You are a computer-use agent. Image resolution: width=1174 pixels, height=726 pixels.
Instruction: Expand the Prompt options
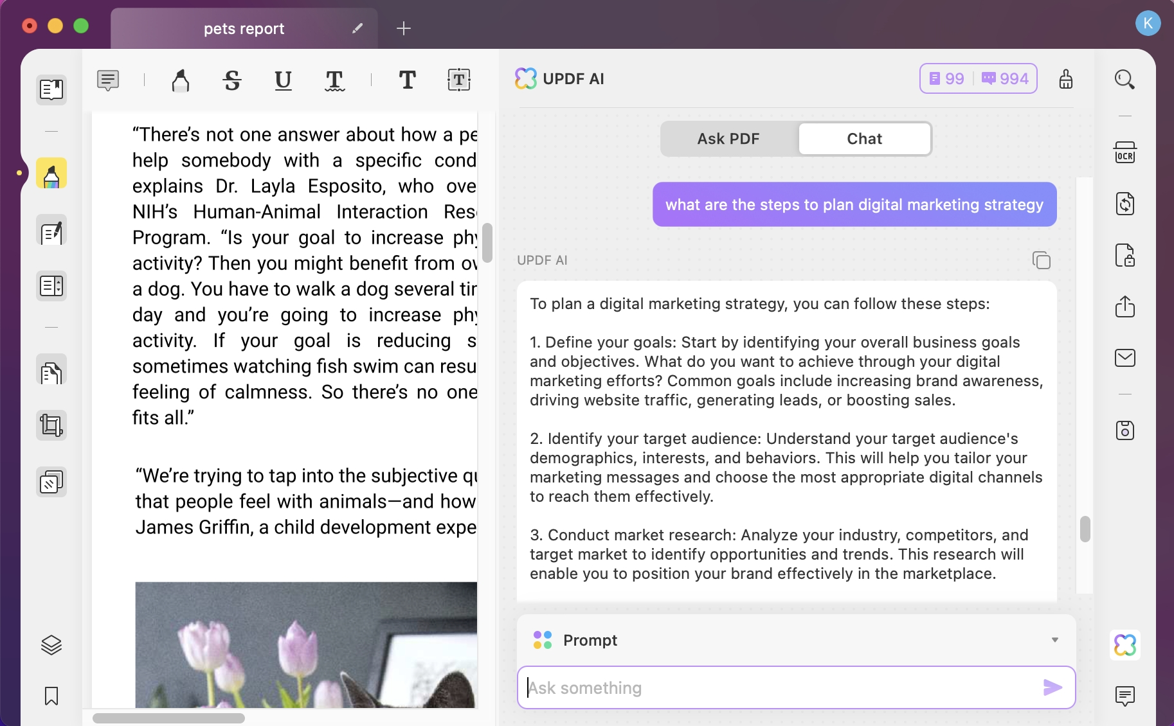pyautogui.click(x=1053, y=640)
